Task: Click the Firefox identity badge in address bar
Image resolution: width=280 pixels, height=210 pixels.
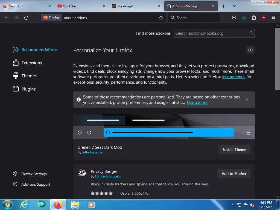Action: [51, 18]
